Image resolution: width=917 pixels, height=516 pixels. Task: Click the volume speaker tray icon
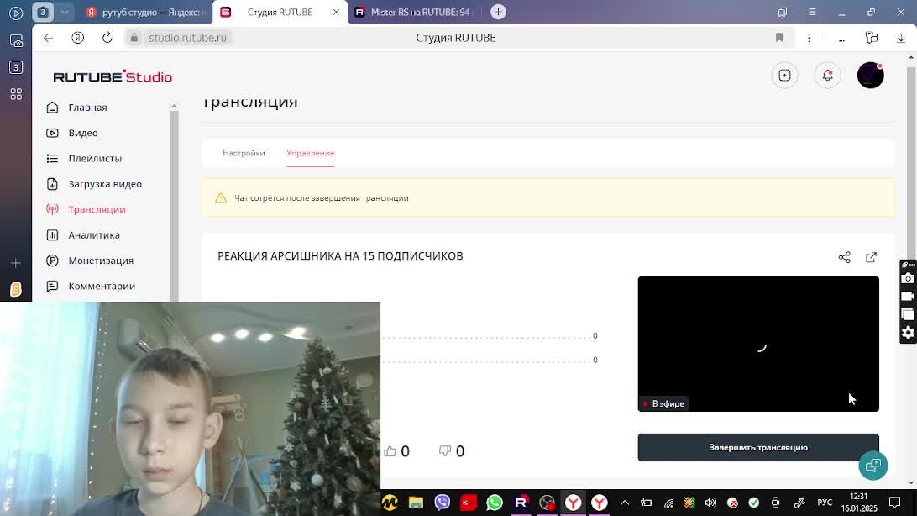pyautogui.click(x=710, y=503)
